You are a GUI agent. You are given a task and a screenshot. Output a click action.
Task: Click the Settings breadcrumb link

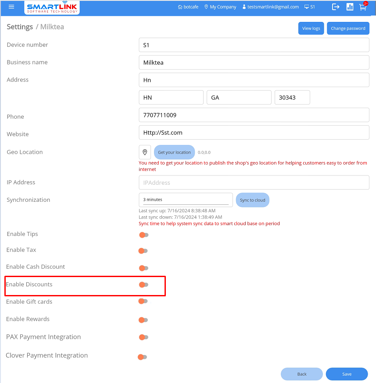tap(19, 27)
